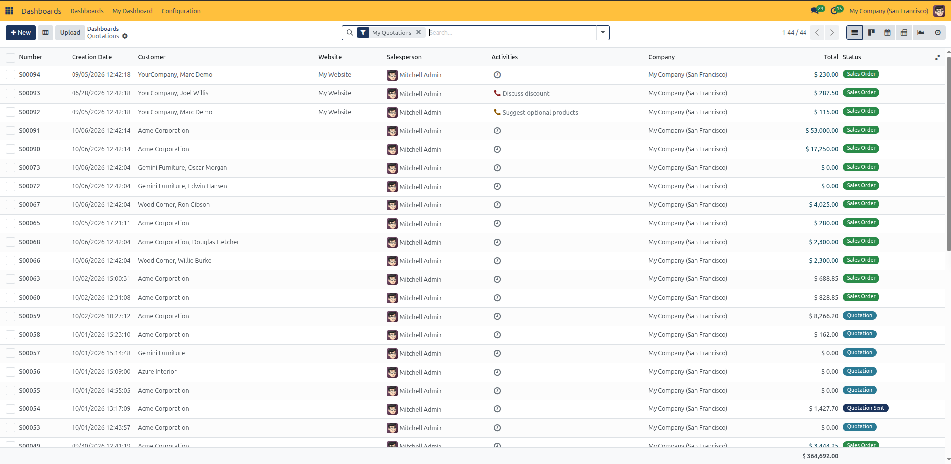Viewport: 951px width, 464px height.
Task: Open the user avatar menu
Action: 939,11
